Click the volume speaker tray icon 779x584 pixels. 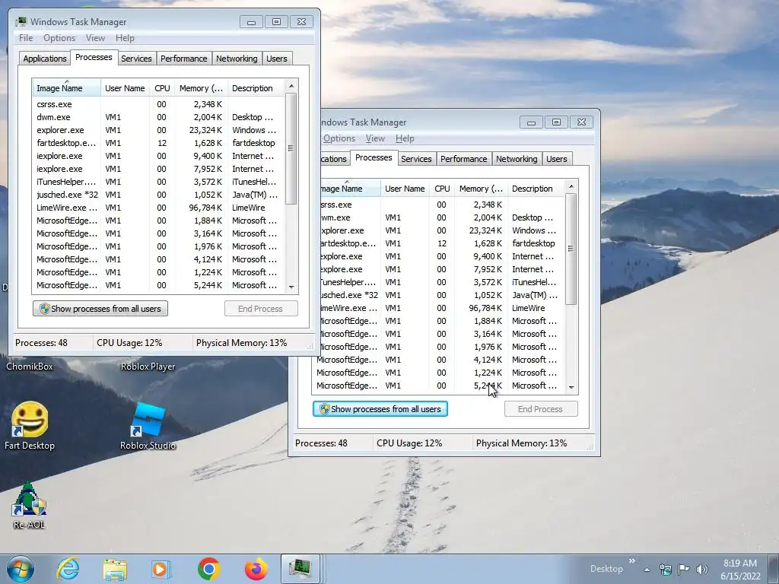(702, 569)
